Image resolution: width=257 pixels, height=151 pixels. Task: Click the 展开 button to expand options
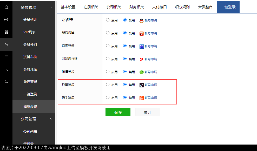[147, 112]
